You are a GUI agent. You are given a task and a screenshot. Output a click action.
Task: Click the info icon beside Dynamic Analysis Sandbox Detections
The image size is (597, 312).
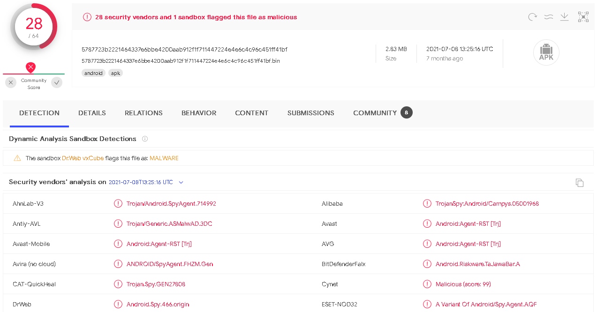coord(145,139)
